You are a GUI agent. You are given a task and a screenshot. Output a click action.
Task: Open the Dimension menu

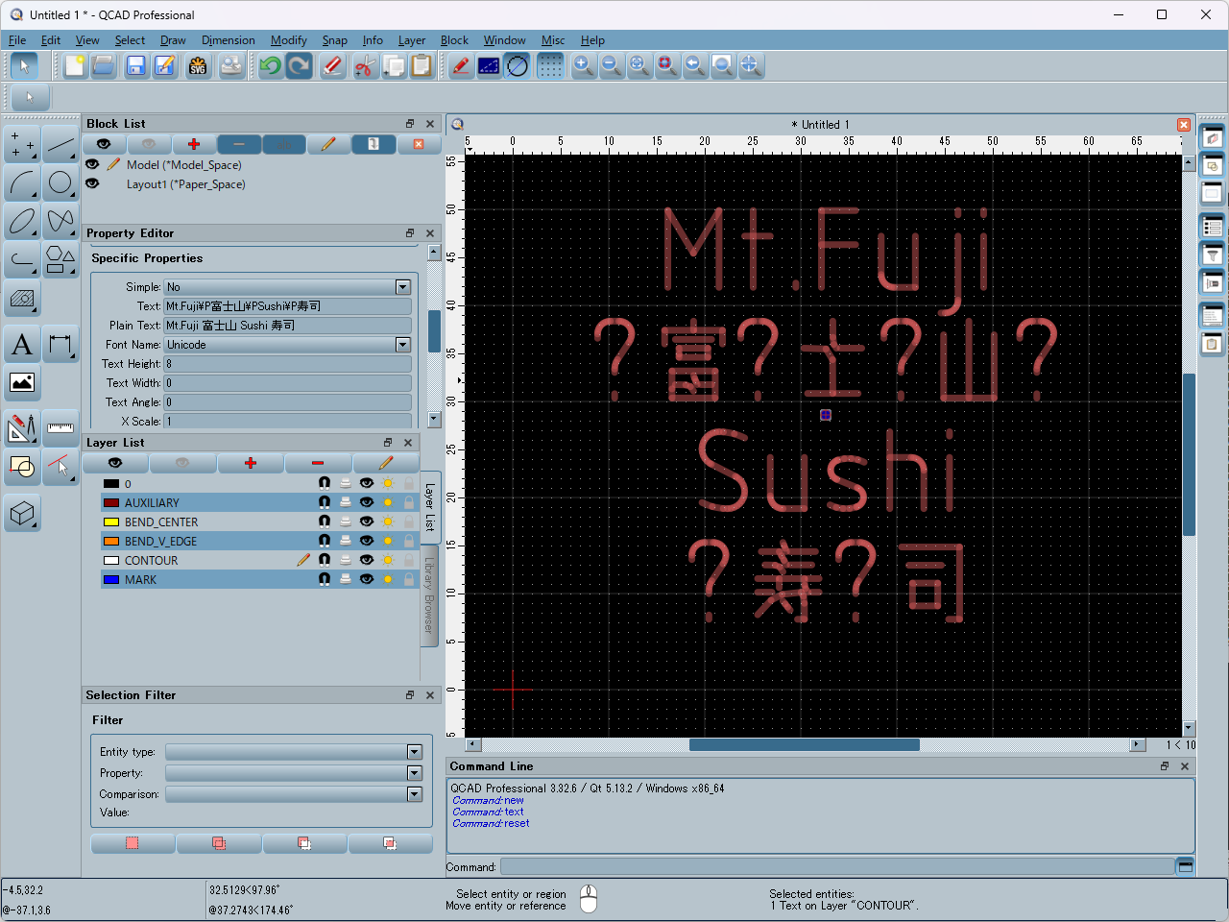click(228, 40)
